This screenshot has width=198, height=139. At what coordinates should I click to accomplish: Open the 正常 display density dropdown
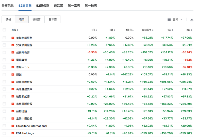pyautogui.click(x=177, y=20)
